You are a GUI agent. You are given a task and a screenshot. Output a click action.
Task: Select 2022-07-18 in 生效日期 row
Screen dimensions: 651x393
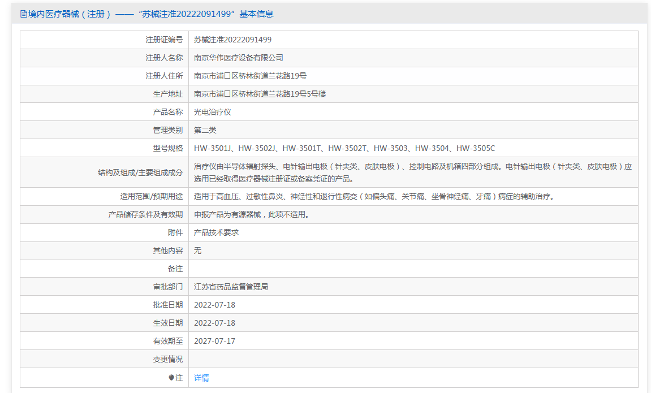pyautogui.click(x=215, y=323)
